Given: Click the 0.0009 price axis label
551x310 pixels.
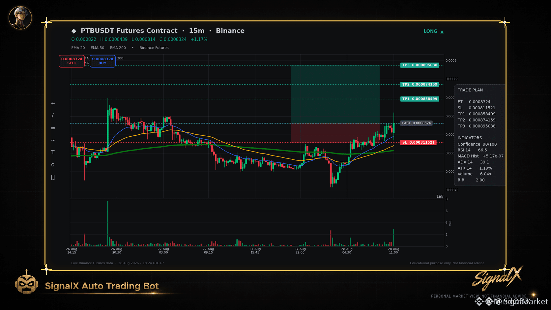Looking at the screenshot, I should click(x=451, y=61).
